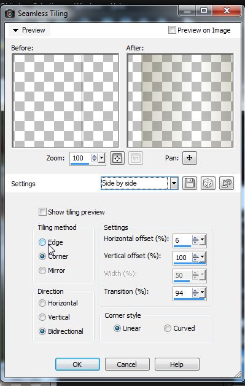Viewport: 245px width, 386px height.
Task: Collapse the Preview section triangle
Action: (16, 30)
